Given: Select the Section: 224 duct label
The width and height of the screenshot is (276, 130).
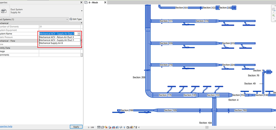Looking at the screenshot, I should coord(228,65).
